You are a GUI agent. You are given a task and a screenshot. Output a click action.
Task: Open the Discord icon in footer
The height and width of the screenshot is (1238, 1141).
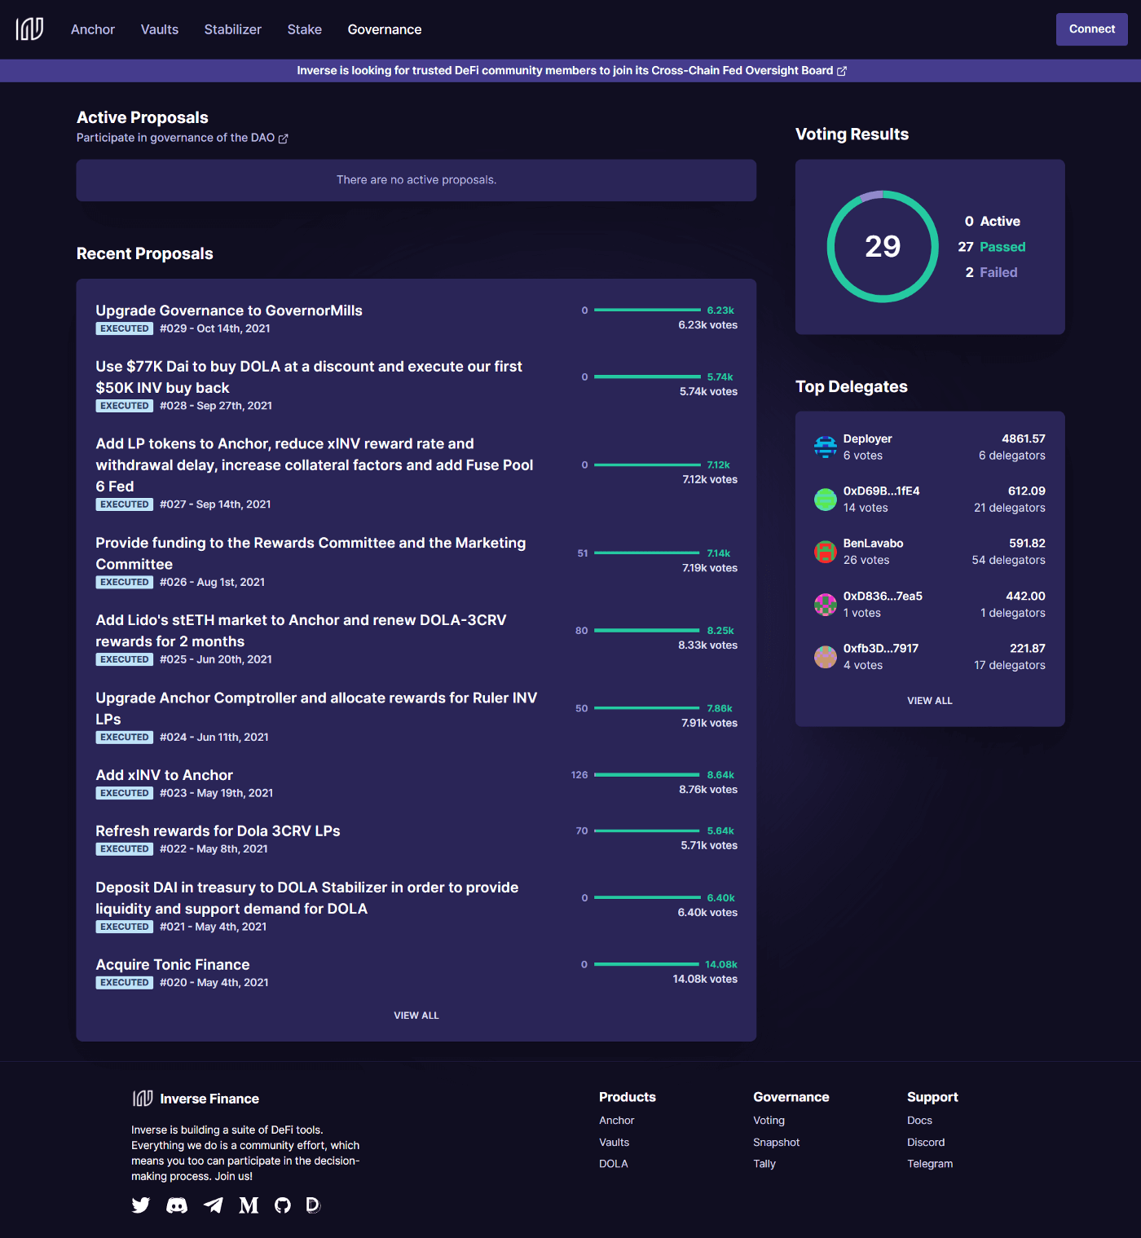point(177,1205)
